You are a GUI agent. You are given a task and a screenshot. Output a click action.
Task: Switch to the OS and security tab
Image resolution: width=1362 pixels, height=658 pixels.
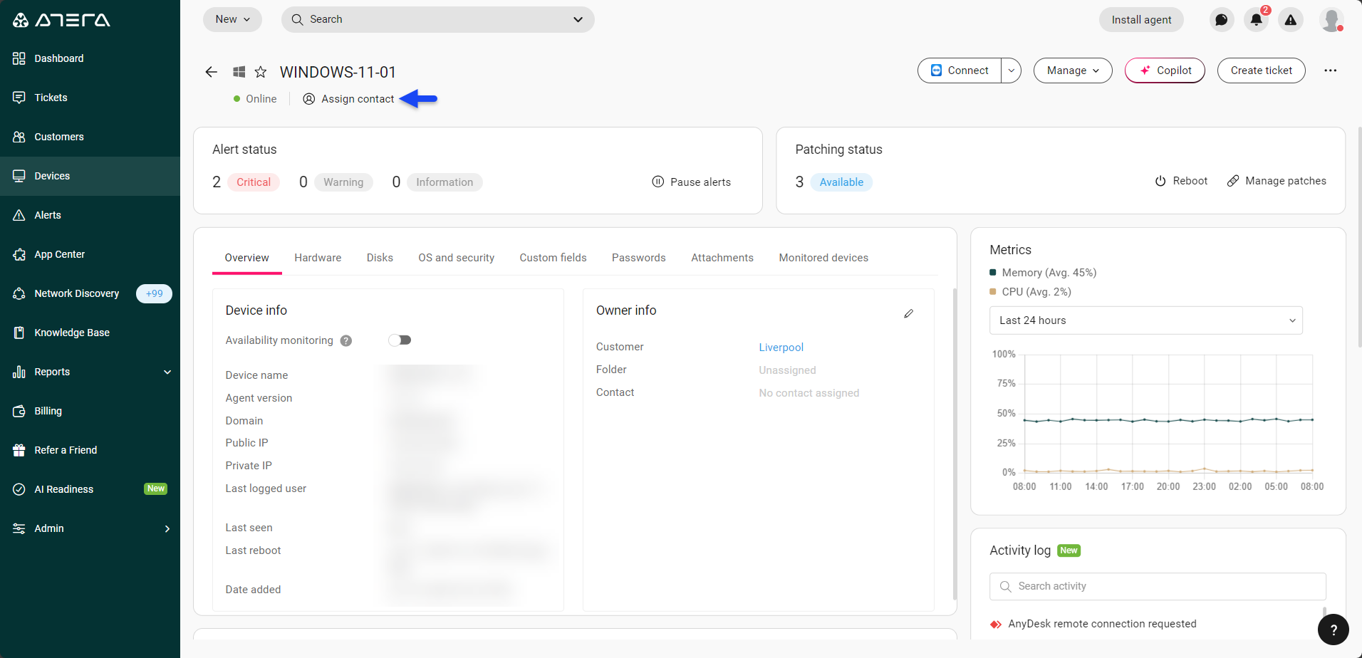point(456,258)
